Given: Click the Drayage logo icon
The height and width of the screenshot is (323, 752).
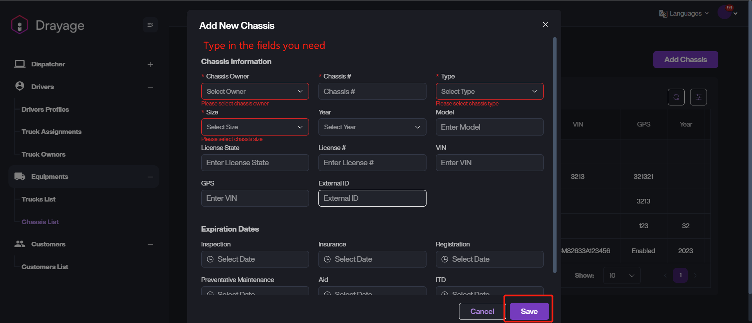Looking at the screenshot, I should click(x=20, y=25).
